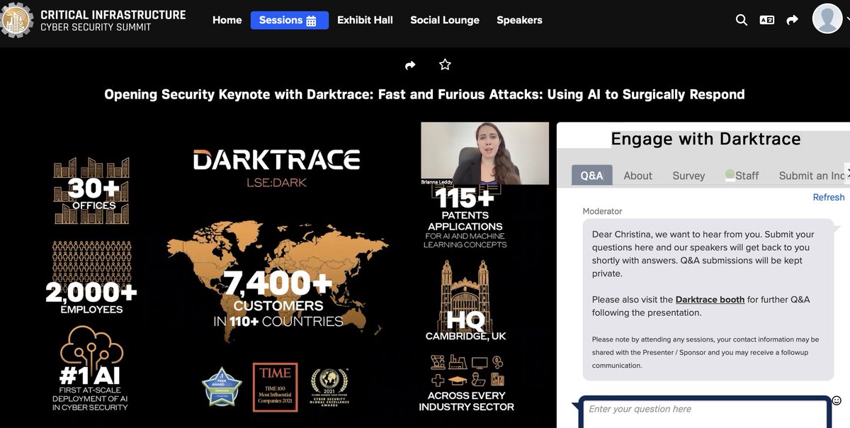Viewport: 850px width, 428px height.
Task: View the Speakers page
Action: [519, 20]
